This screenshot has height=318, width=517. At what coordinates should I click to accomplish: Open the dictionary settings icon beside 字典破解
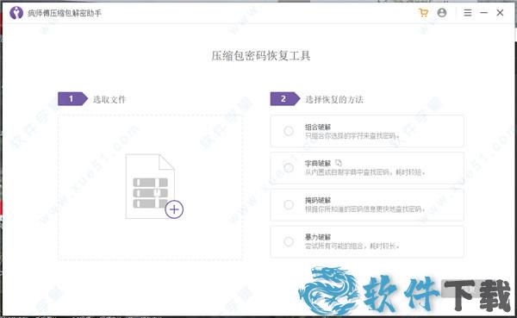339,163
